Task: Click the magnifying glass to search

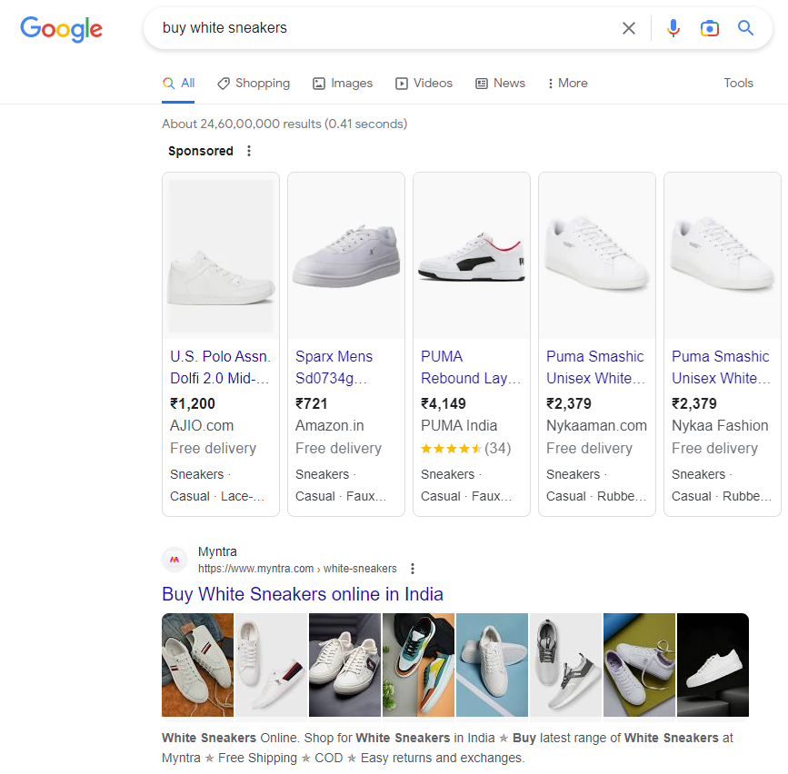Action: 745,28
